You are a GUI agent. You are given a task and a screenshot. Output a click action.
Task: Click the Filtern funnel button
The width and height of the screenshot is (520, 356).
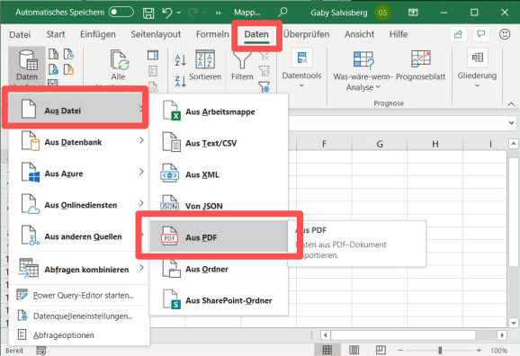point(242,66)
